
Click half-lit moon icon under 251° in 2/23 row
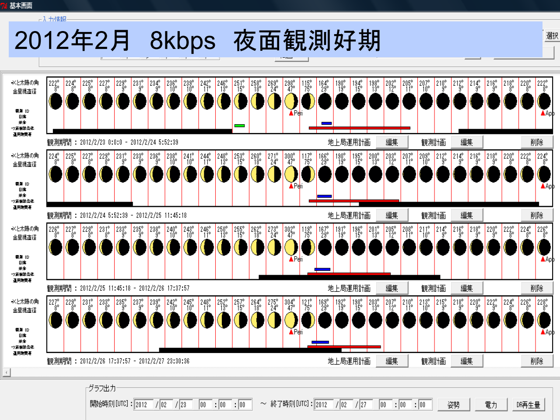coord(240,101)
